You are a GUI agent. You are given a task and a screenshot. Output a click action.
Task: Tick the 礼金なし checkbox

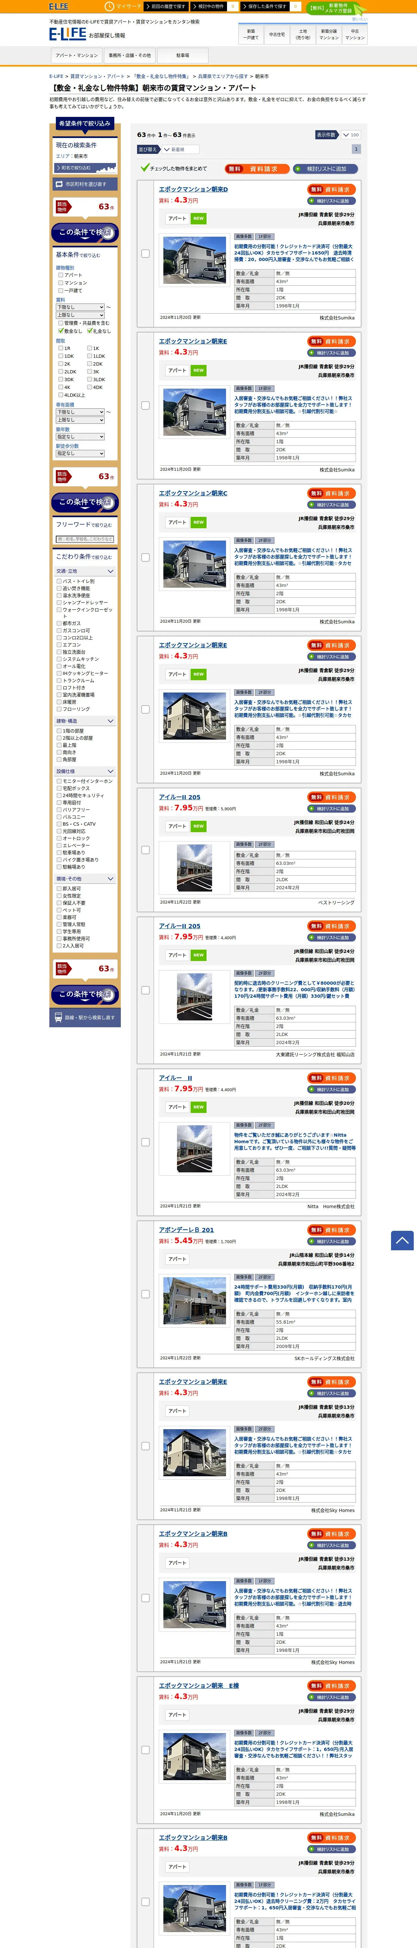(89, 331)
